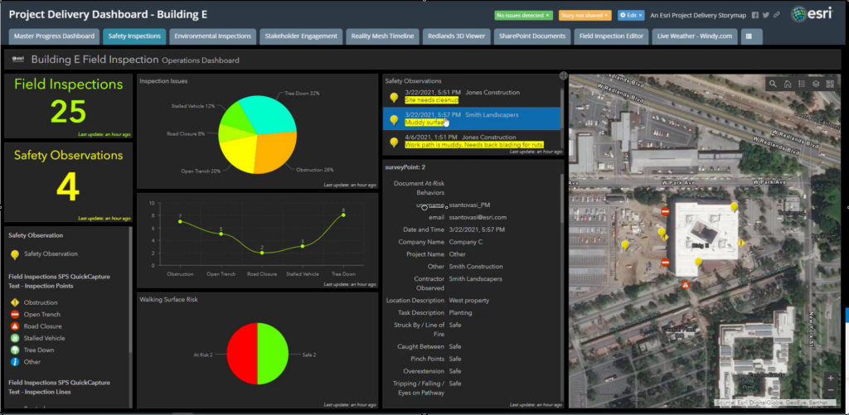Click the Tree Down 32% pie slice
849x415 pixels.
pyautogui.click(x=271, y=114)
